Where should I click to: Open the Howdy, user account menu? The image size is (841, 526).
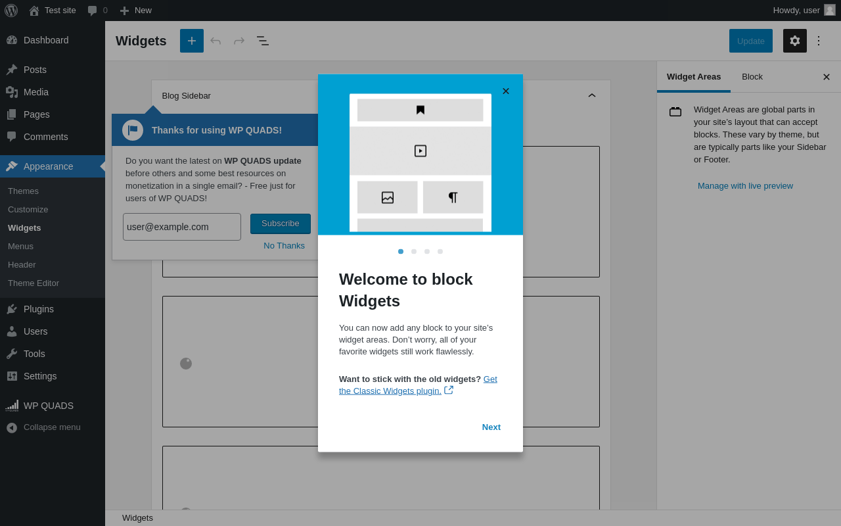click(x=804, y=11)
